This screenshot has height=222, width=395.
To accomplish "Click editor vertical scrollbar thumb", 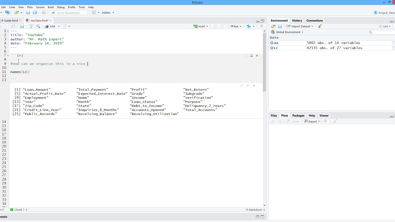I will pyautogui.click(x=264, y=62).
